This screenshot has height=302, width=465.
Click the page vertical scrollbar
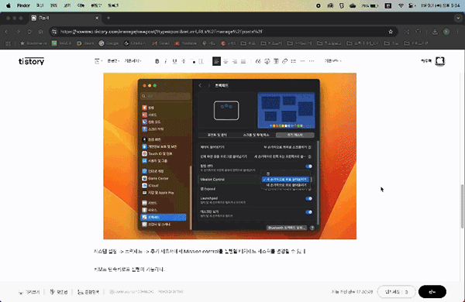[462, 206]
